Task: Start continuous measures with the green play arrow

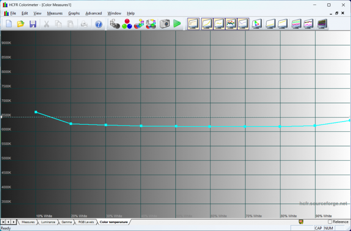Action: 177,24
